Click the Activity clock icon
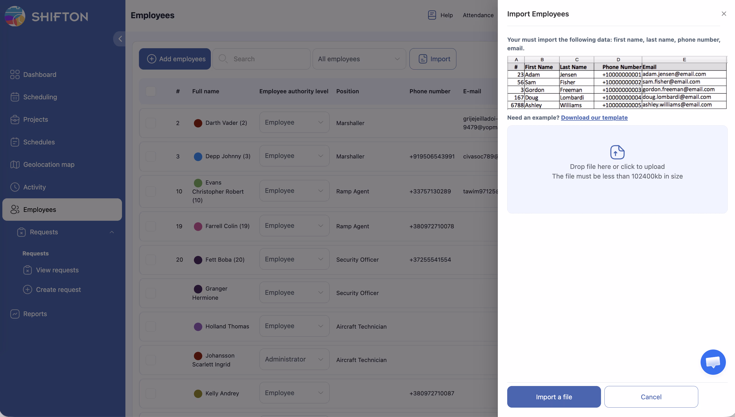The height and width of the screenshot is (417, 735). pos(15,187)
